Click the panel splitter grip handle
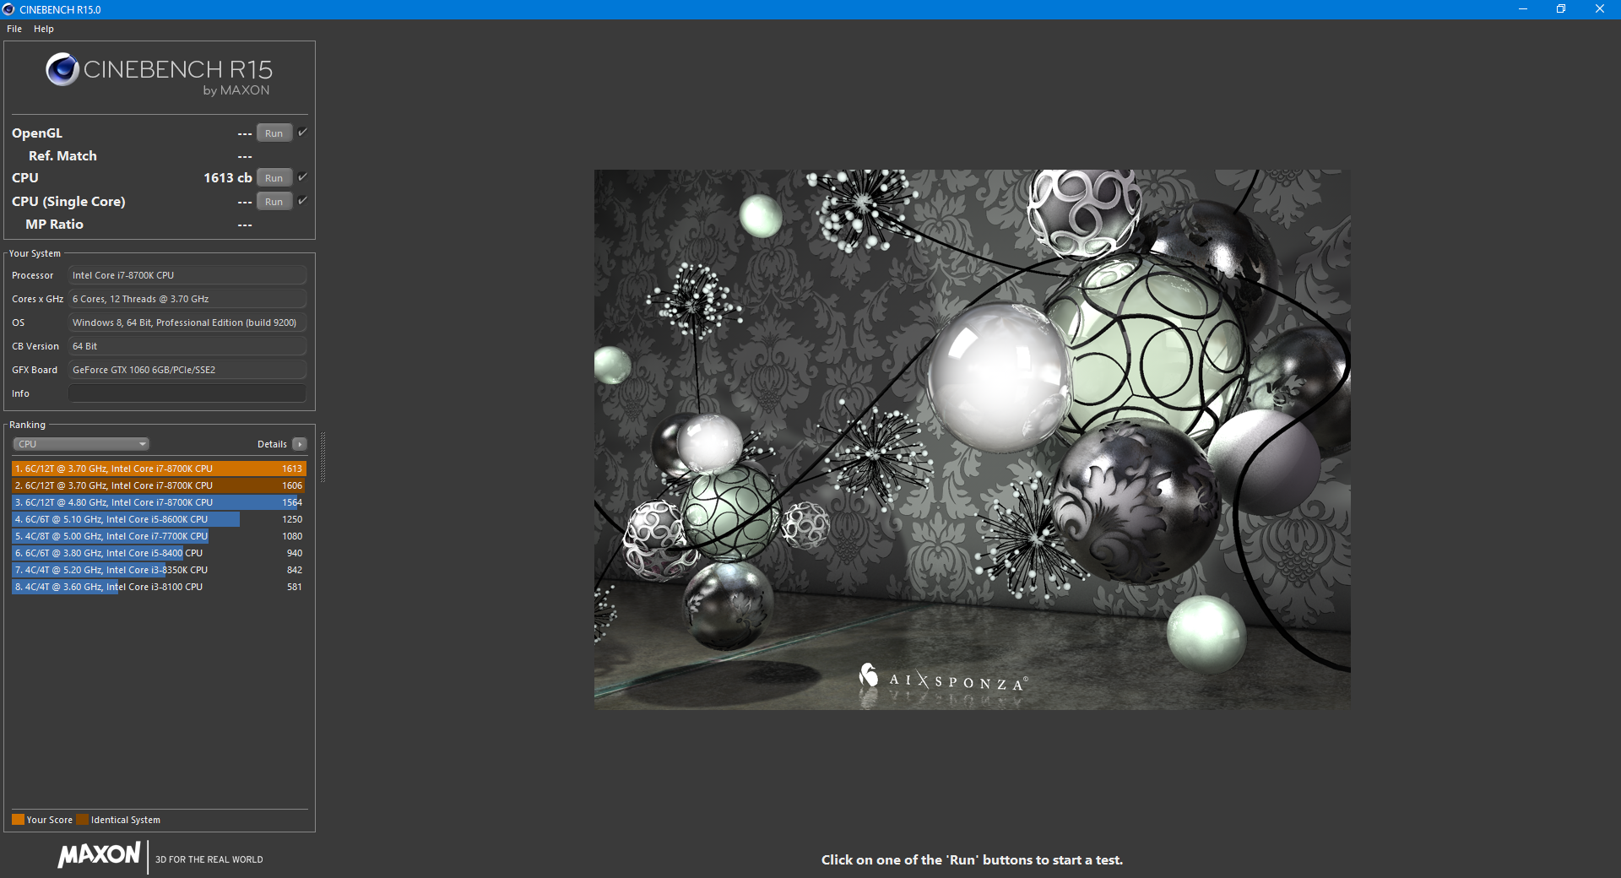1621x878 pixels. click(x=323, y=457)
